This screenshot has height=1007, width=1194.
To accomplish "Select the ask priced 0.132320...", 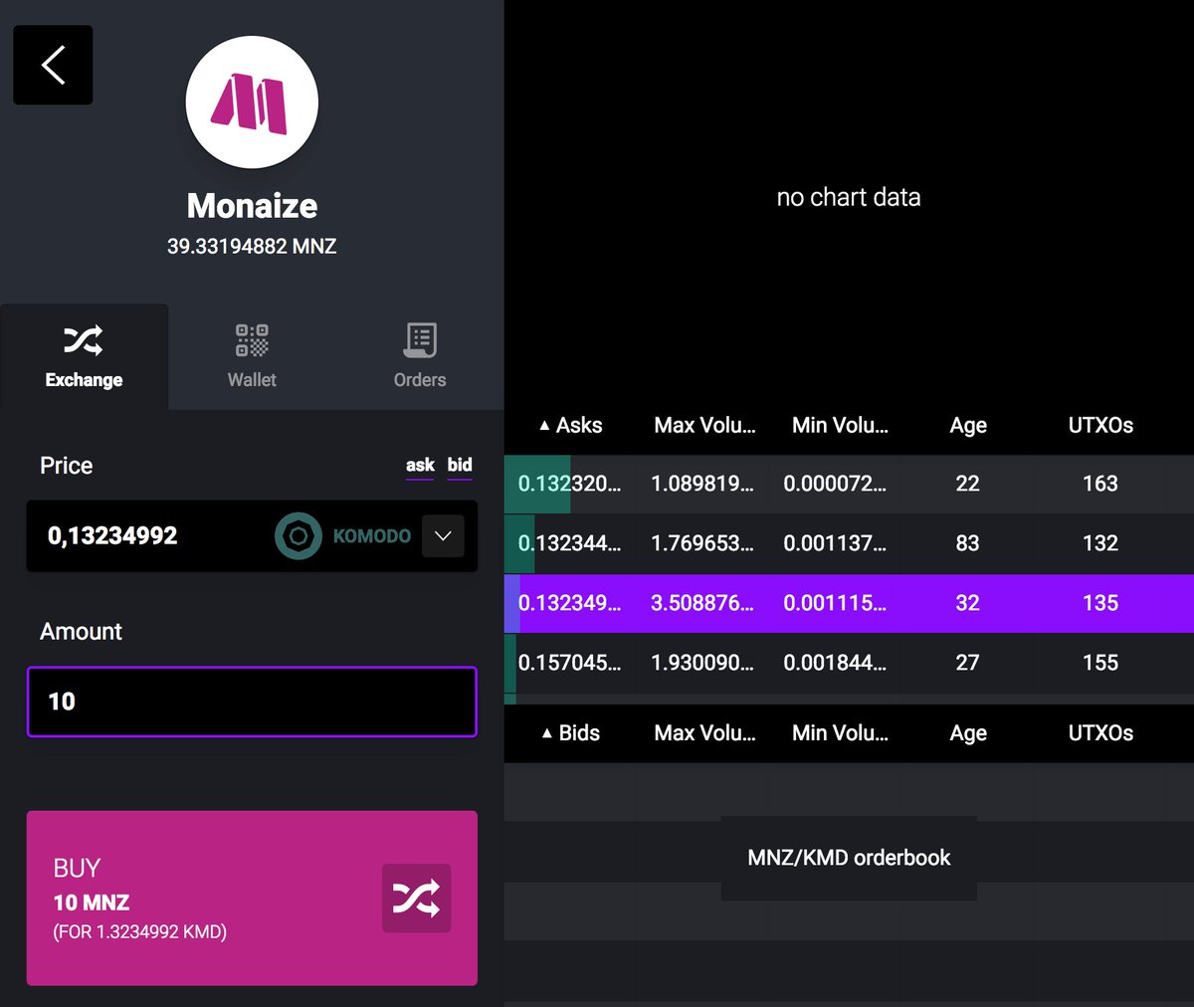I will point(849,484).
